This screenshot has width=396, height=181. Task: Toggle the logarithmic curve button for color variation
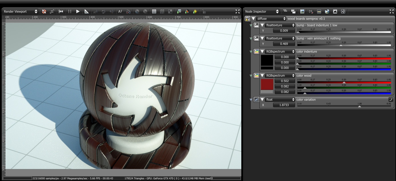coord(391,100)
